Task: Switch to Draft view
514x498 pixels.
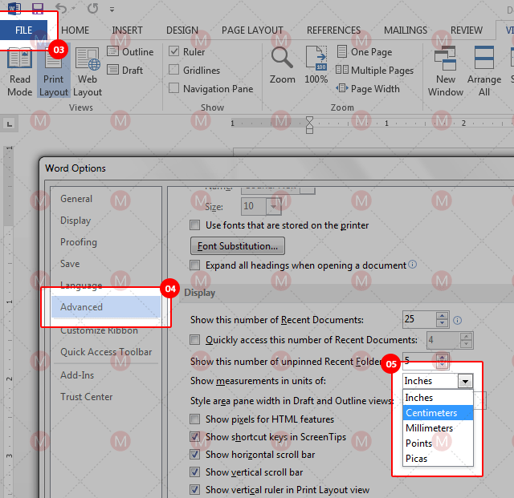Action: [x=125, y=70]
